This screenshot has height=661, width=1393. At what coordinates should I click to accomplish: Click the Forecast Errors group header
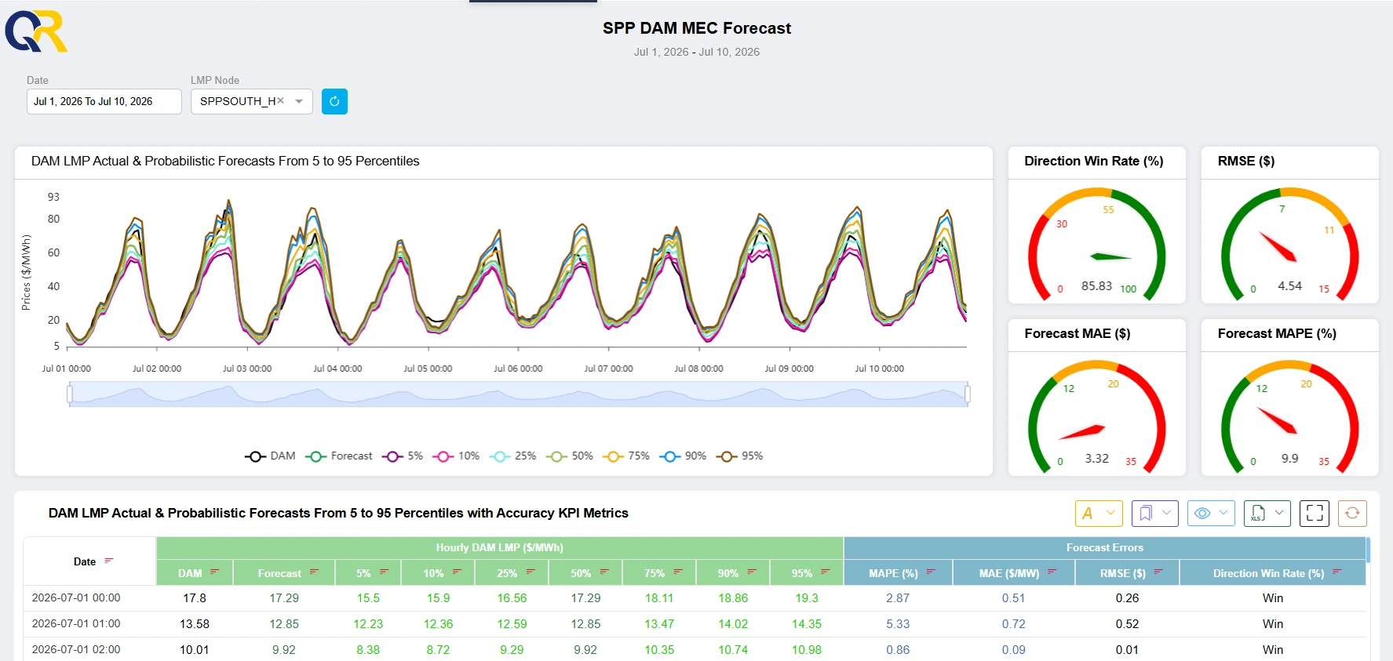click(1105, 548)
